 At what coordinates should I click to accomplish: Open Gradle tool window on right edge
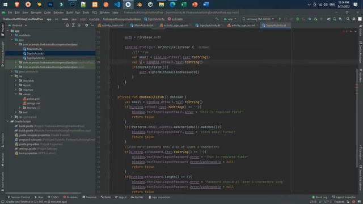tap(361, 31)
